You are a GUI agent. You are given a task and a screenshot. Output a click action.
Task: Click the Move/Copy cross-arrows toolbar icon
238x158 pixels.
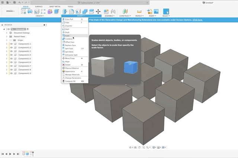click(x=98, y=11)
